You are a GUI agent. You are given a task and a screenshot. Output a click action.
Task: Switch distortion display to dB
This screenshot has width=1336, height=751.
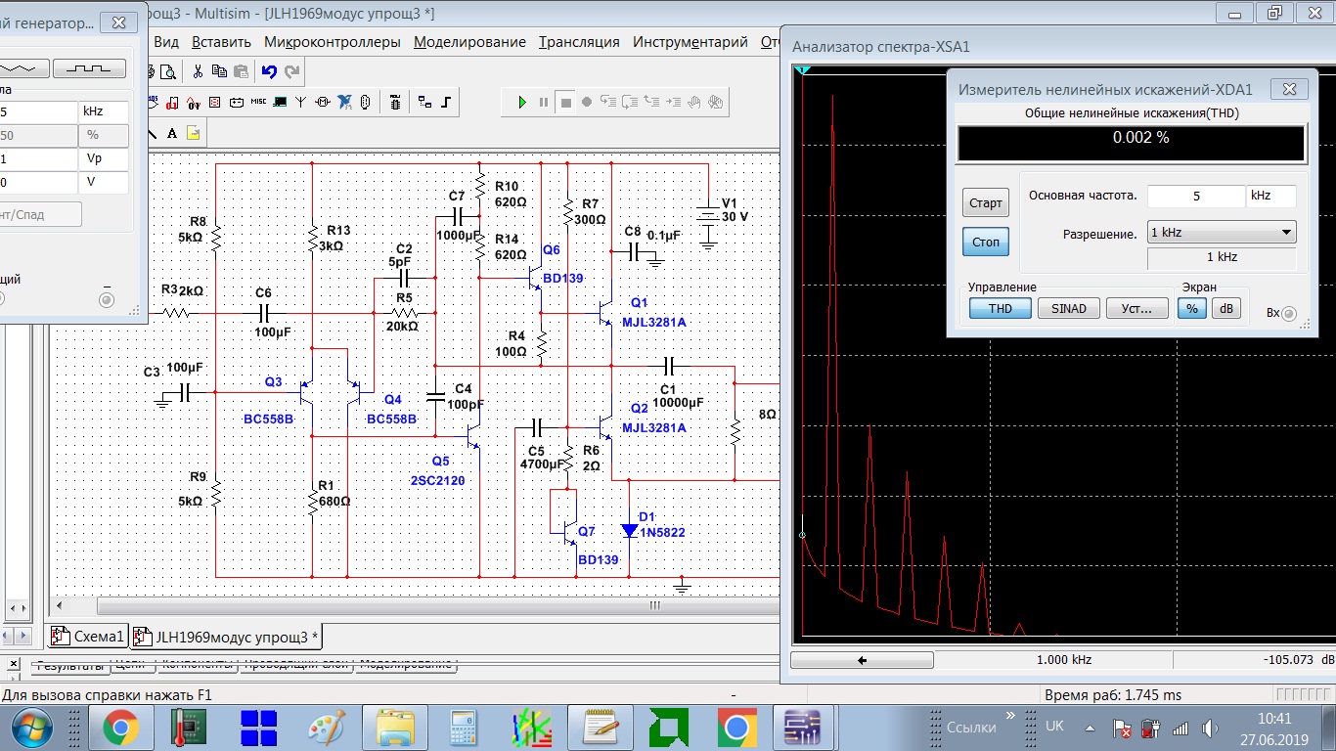[1225, 308]
